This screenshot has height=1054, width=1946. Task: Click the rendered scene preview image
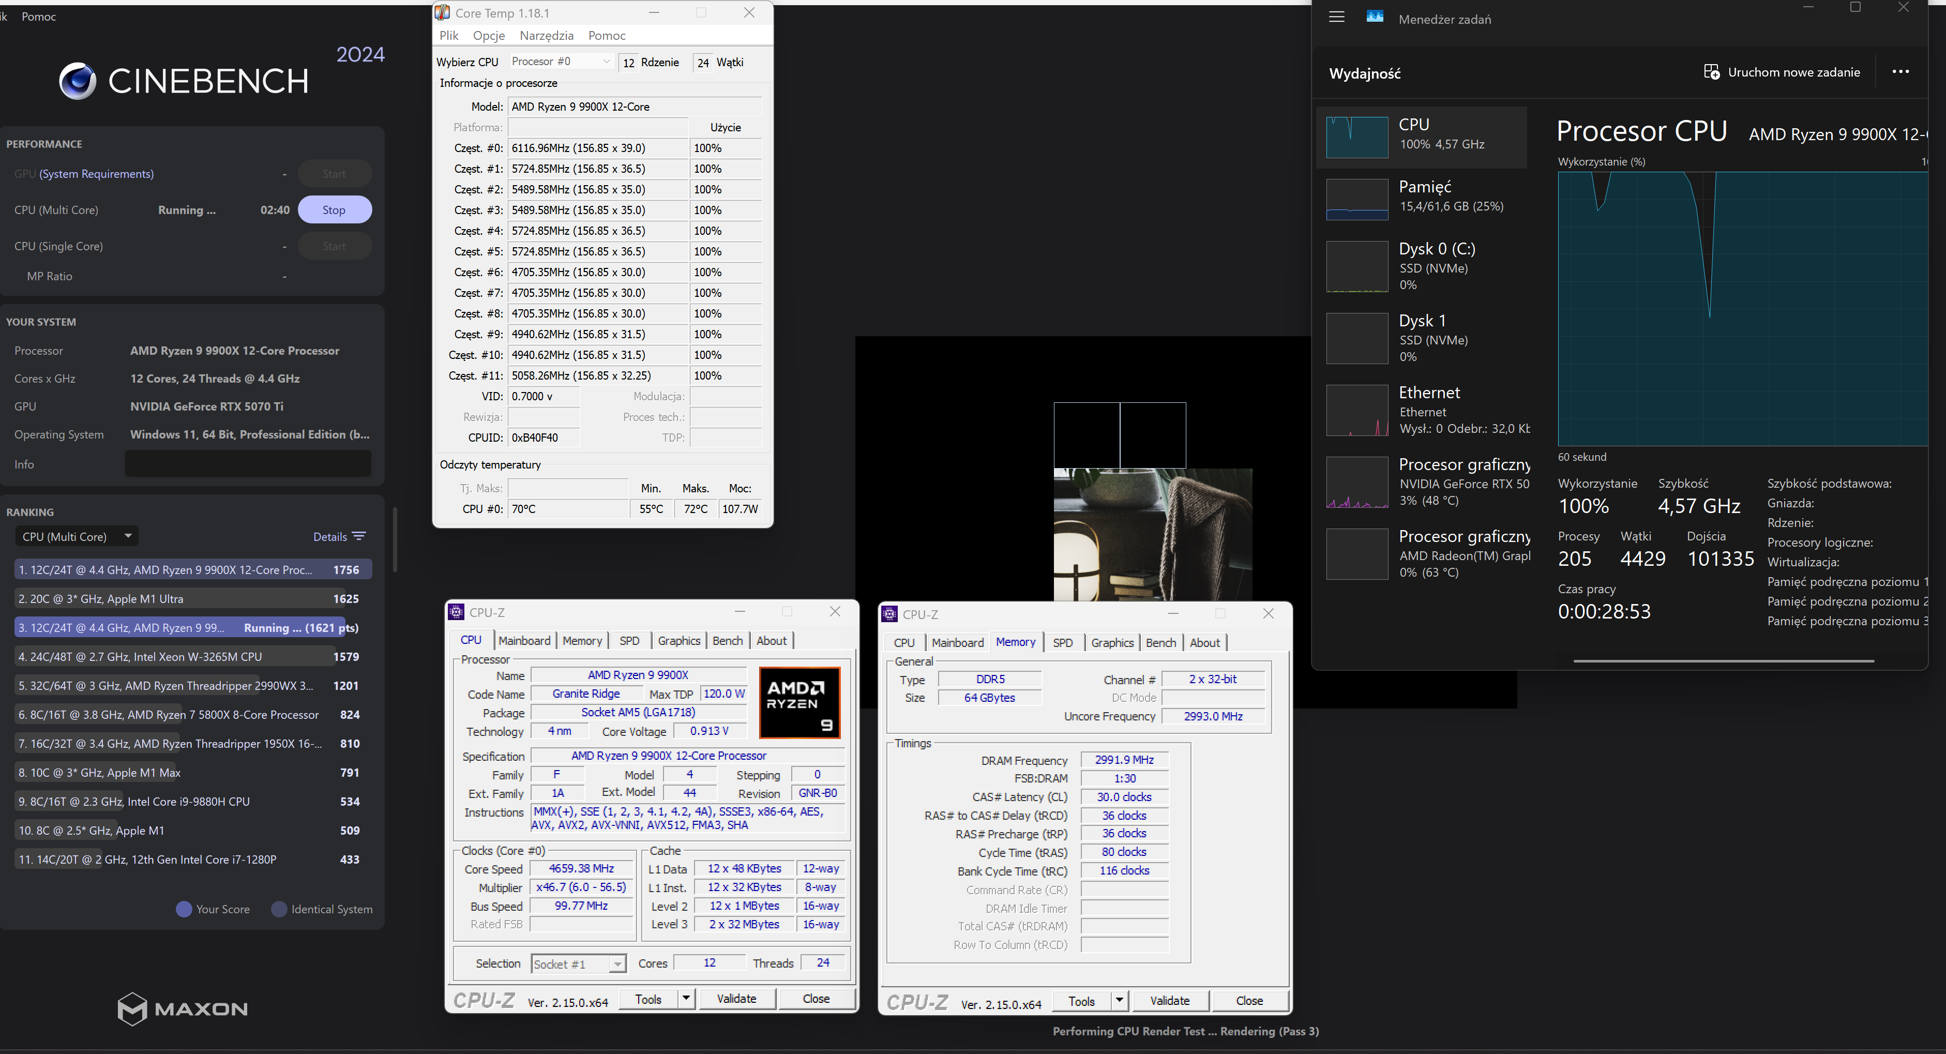[1153, 534]
